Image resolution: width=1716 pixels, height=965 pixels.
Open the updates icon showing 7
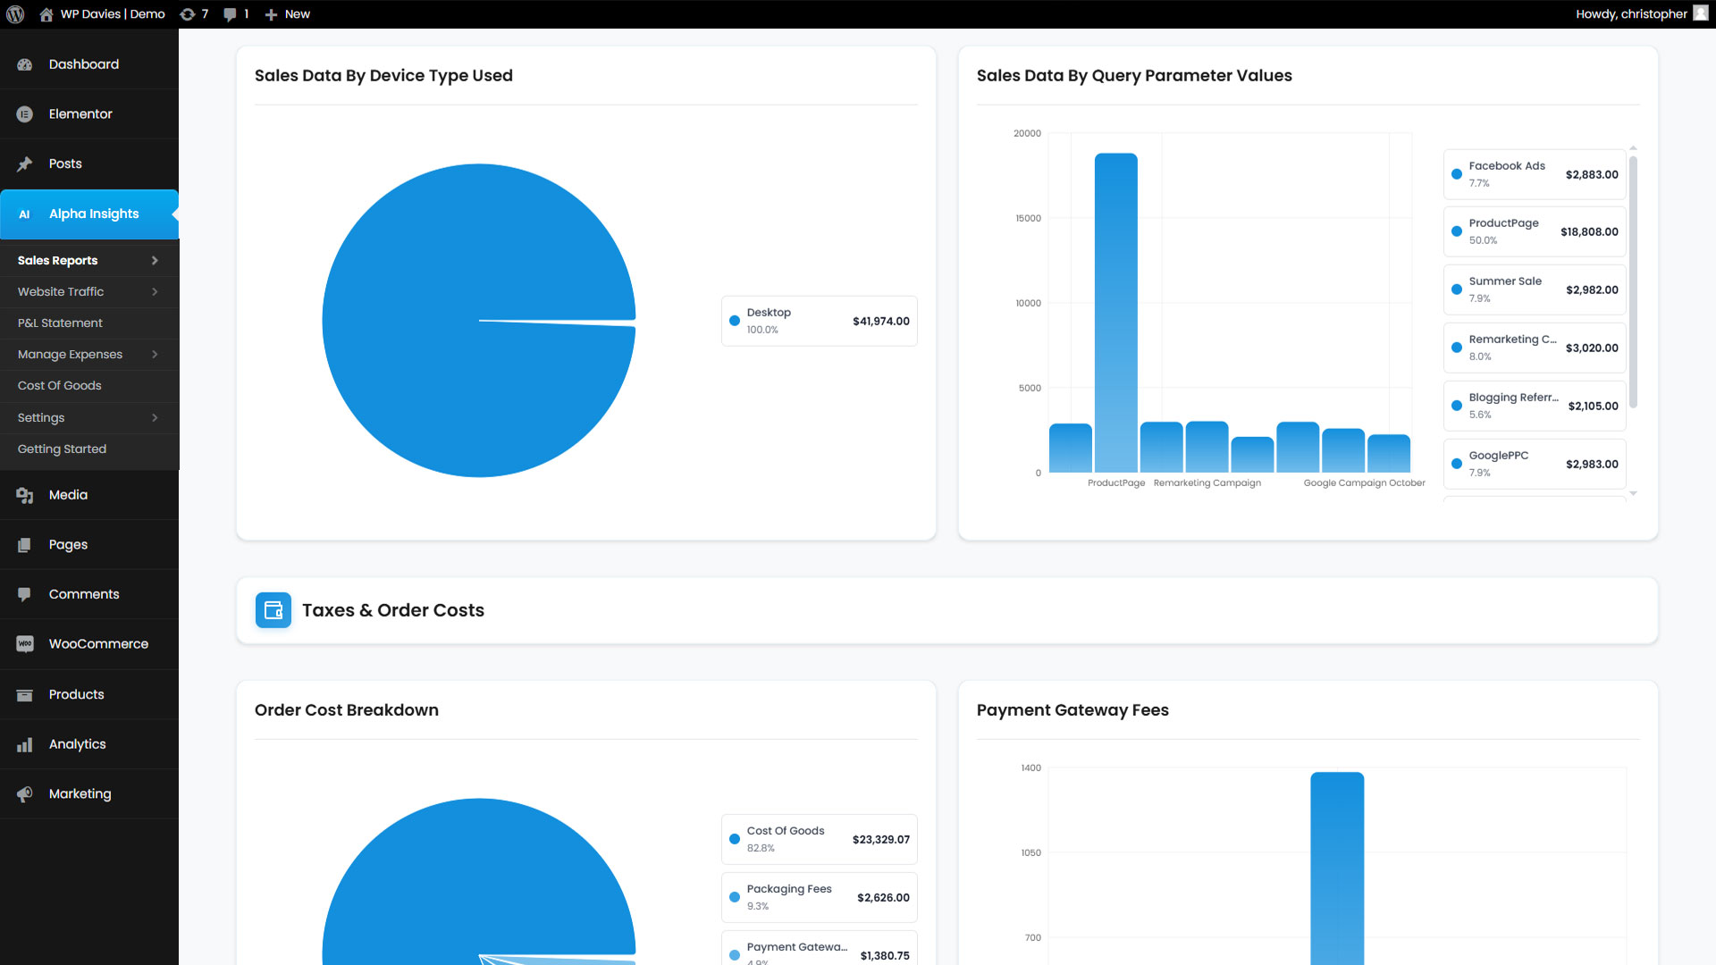click(x=188, y=14)
